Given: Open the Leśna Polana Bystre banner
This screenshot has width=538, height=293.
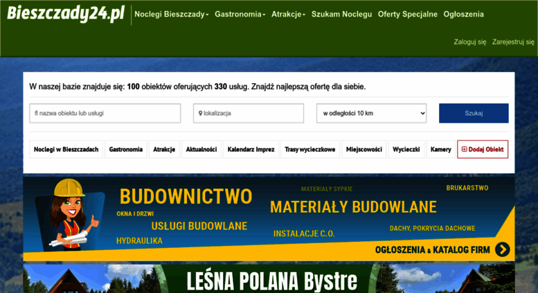Looking at the screenshot, I should 269,278.
